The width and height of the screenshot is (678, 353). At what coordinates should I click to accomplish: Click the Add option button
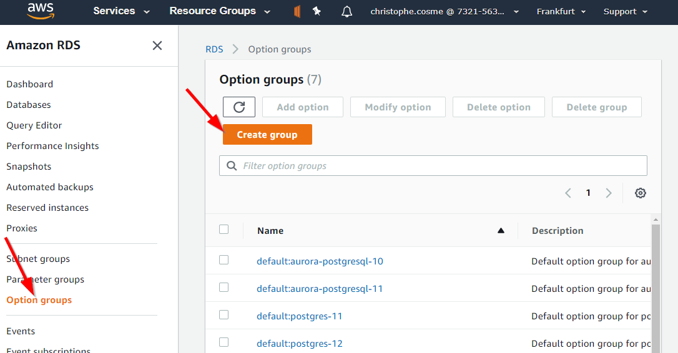[x=303, y=107]
